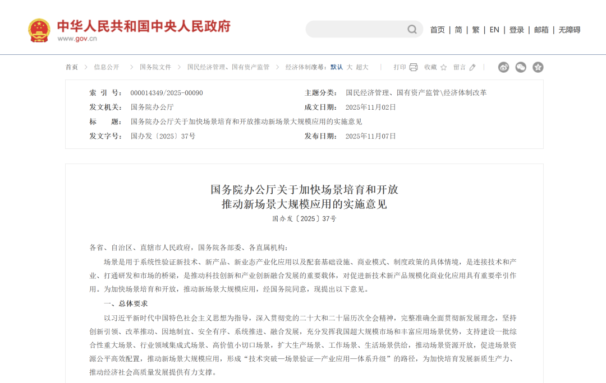This screenshot has height=383, width=606.
Task: Click the 中华人民共和国中央人民政府 site title
Action: [144, 26]
